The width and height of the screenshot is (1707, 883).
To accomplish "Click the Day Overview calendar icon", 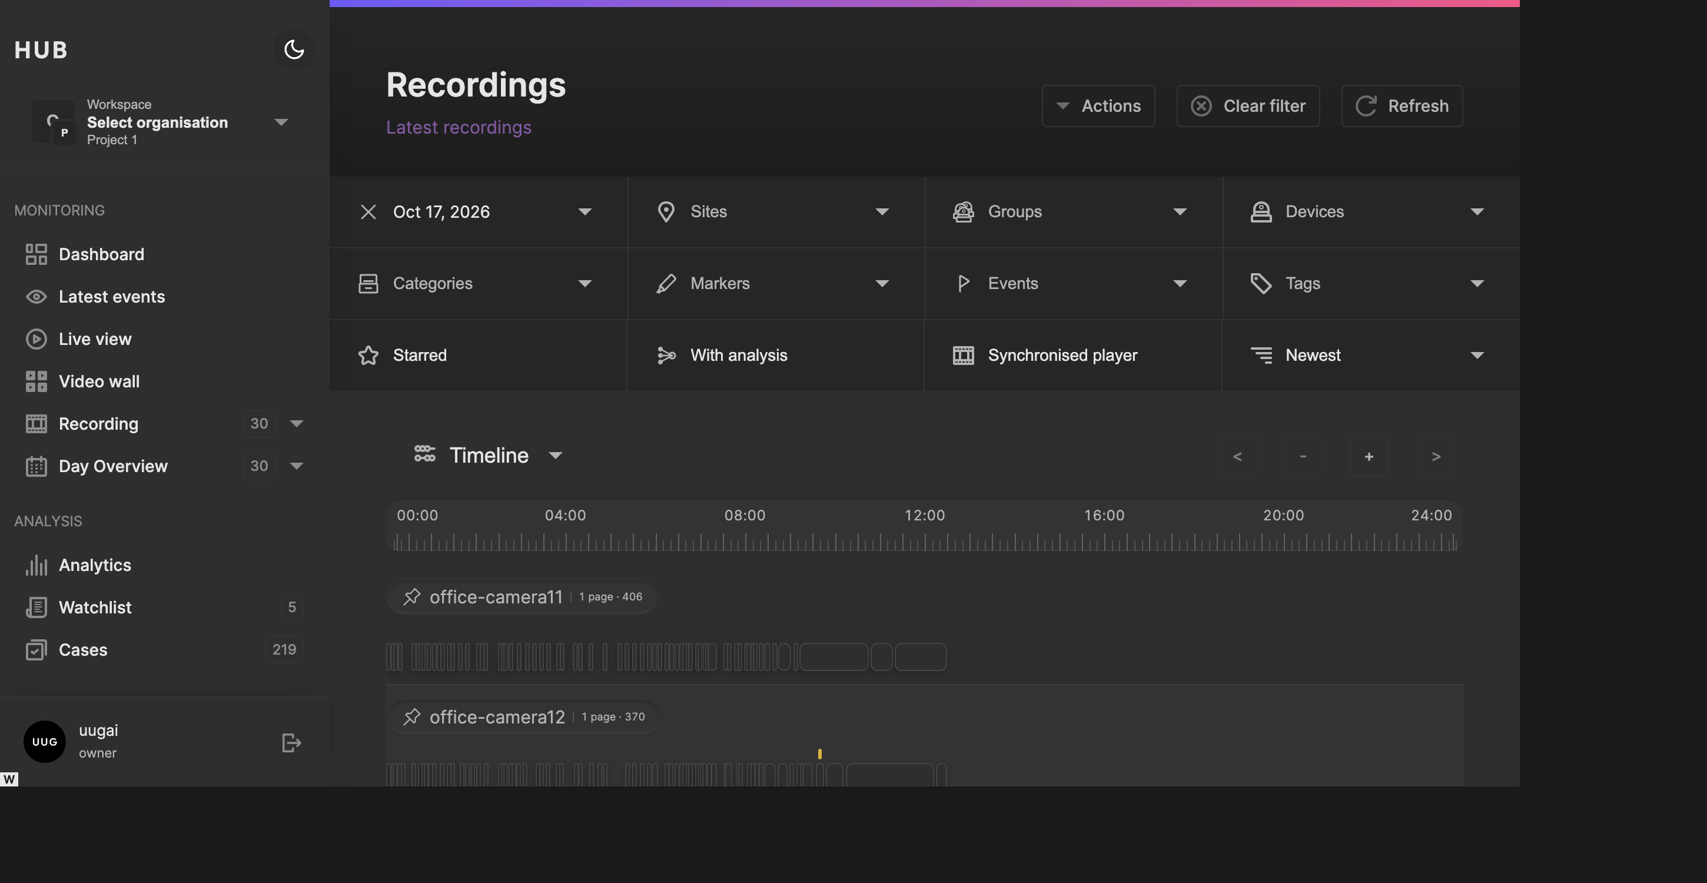I will click(36, 466).
